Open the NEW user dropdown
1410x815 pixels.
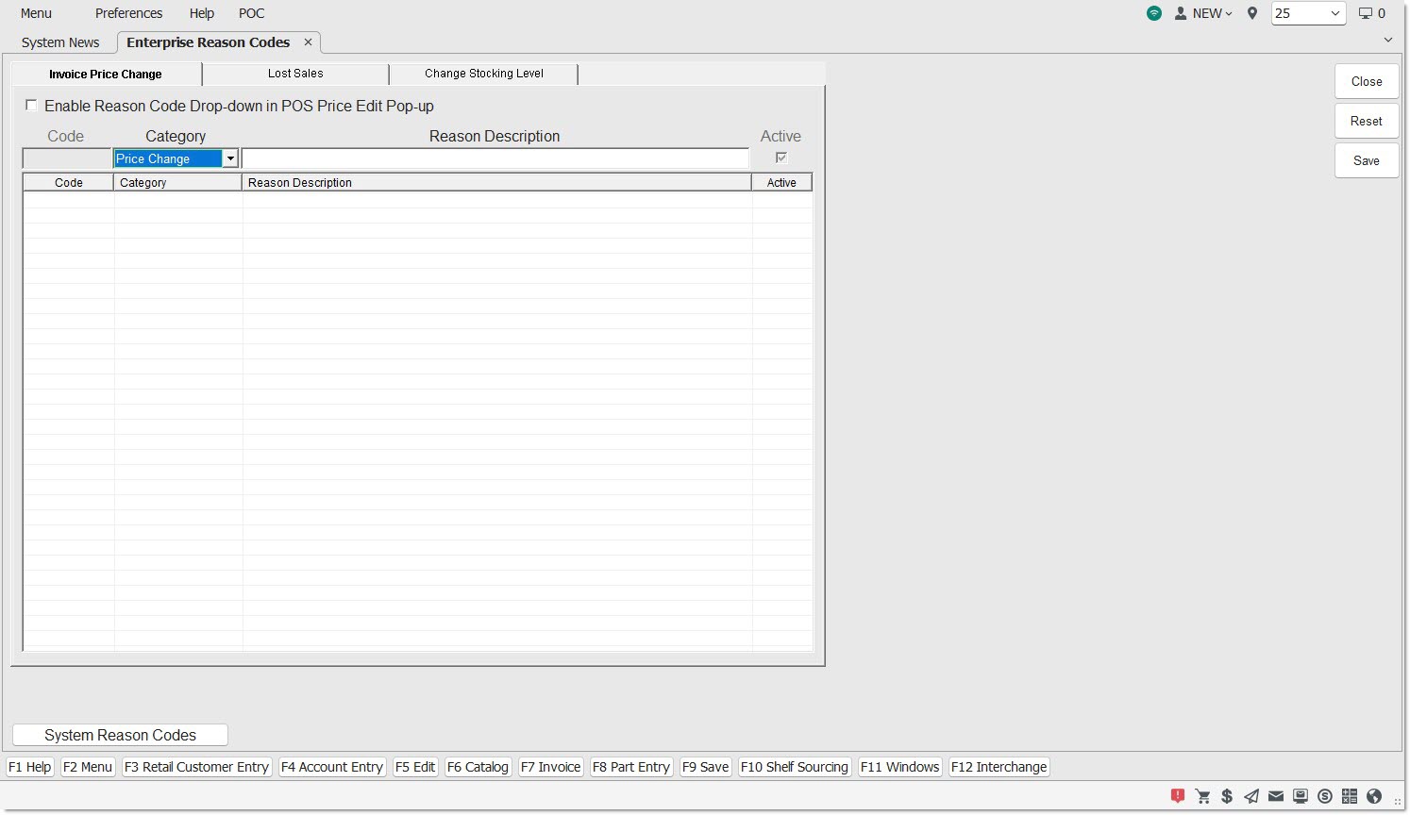click(x=1204, y=13)
